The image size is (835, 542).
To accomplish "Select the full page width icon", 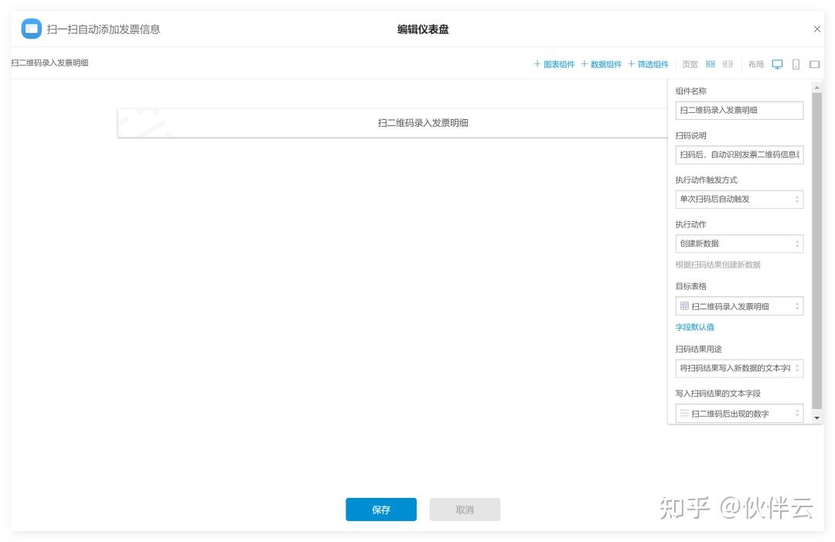I will [x=728, y=64].
